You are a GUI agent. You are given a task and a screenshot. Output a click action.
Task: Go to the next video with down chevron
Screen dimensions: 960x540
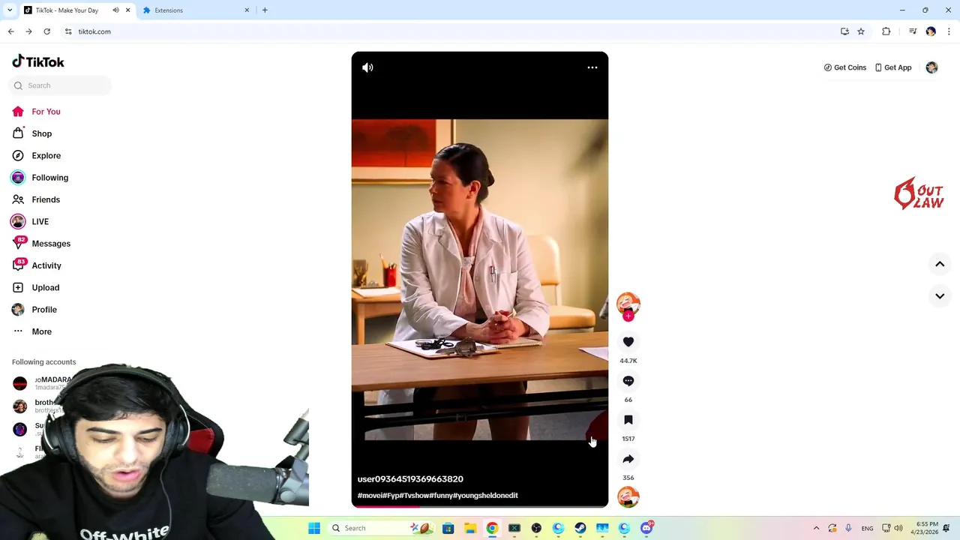pyautogui.click(x=940, y=296)
